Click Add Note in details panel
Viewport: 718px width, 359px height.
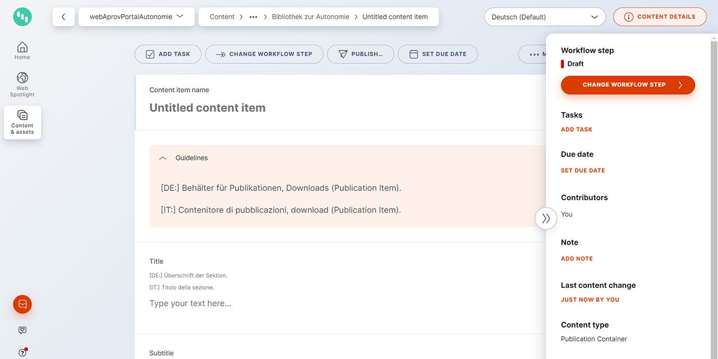tap(577, 259)
